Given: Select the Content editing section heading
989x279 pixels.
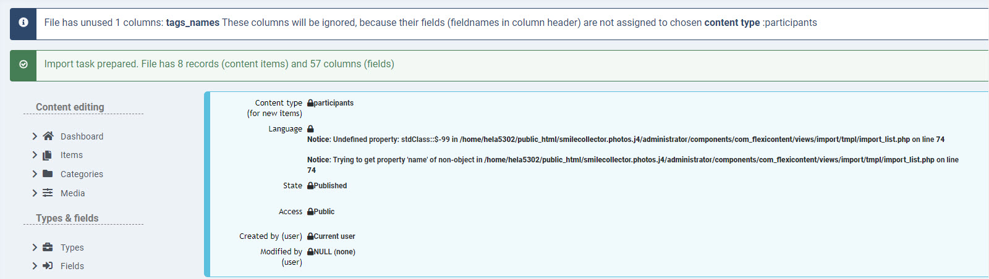Looking at the screenshot, I should click(x=70, y=107).
